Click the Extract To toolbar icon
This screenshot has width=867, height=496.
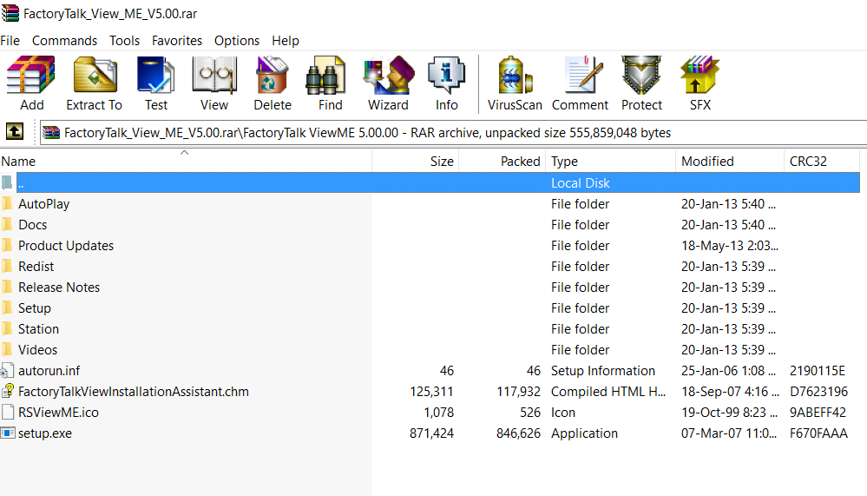coord(95,74)
